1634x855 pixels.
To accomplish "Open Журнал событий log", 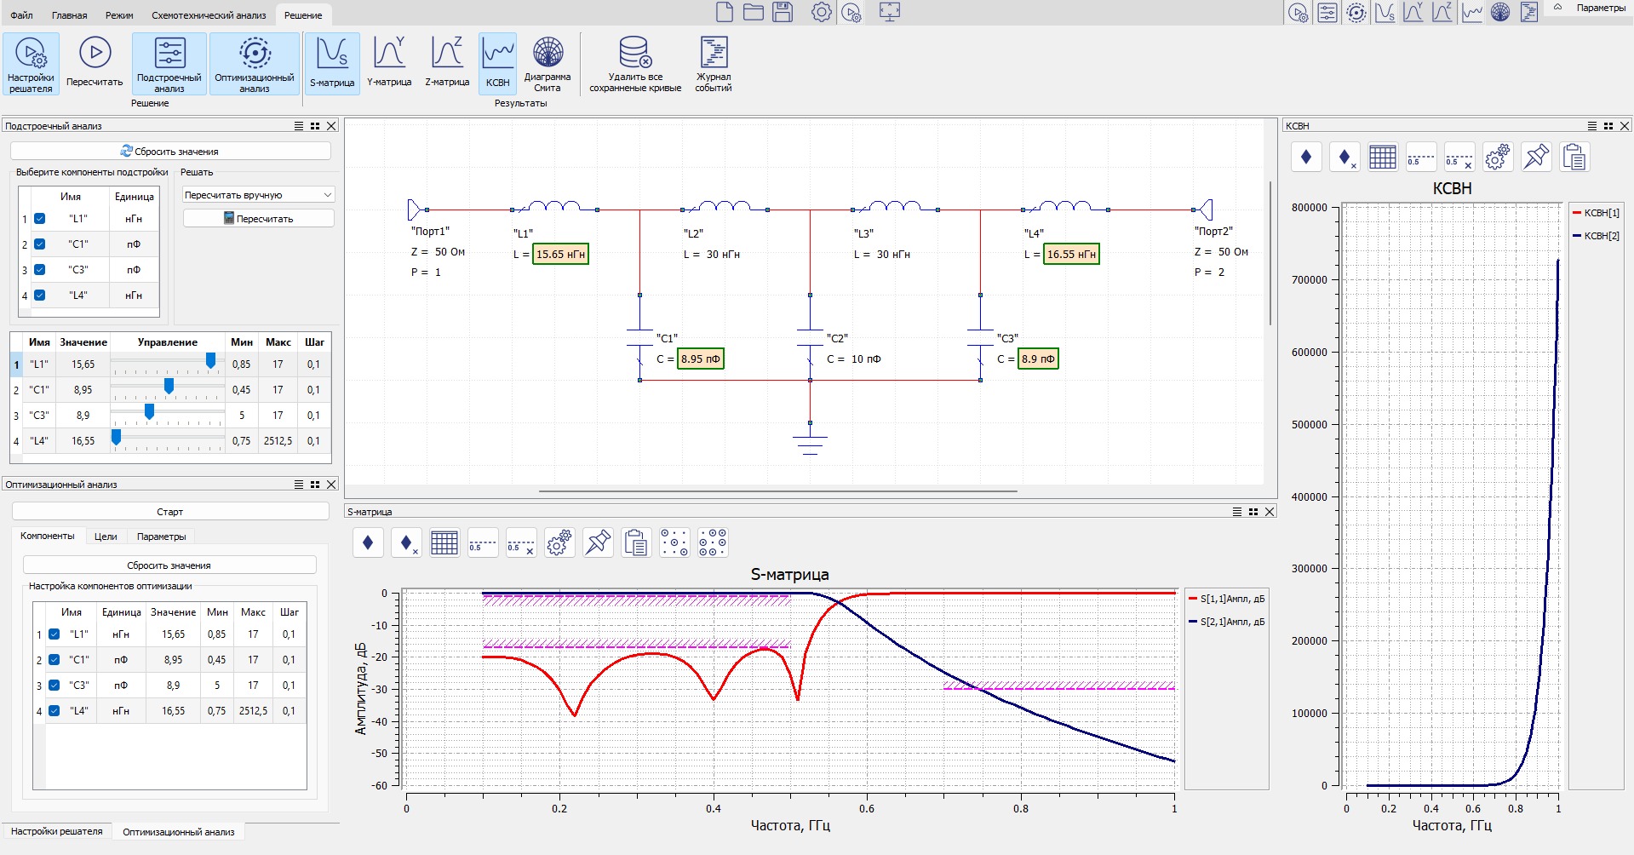I will tap(713, 54).
